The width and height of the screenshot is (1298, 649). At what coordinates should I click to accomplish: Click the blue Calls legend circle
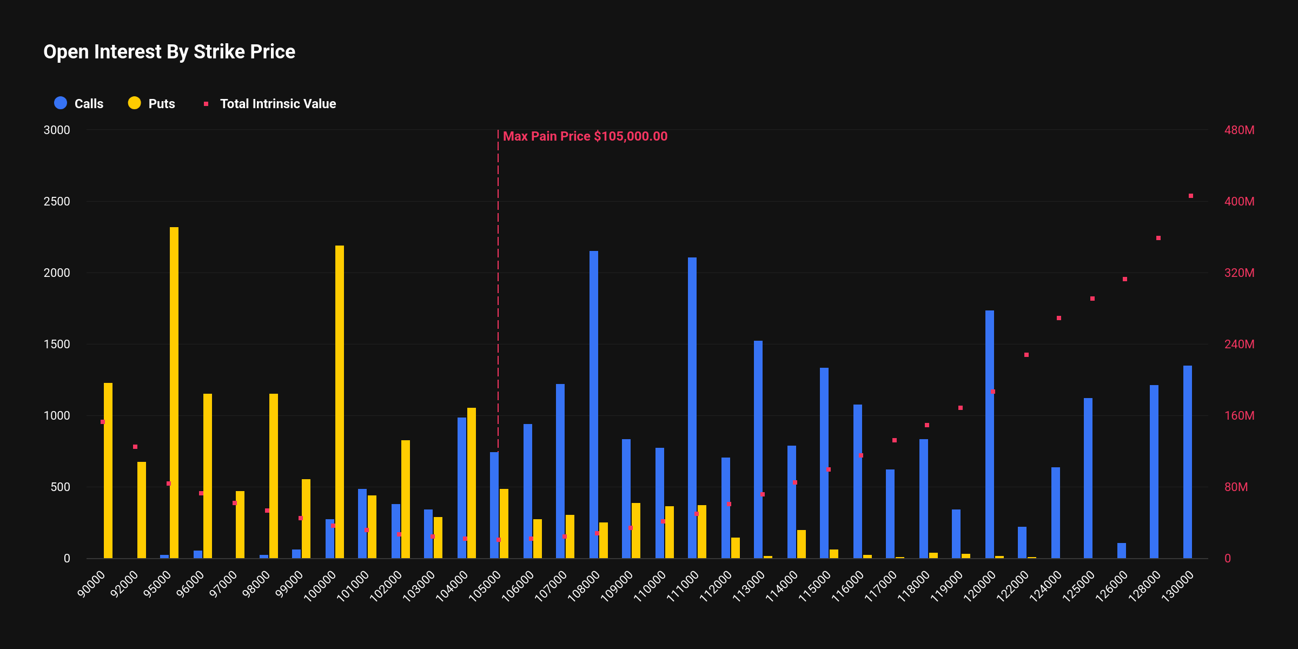(x=61, y=103)
